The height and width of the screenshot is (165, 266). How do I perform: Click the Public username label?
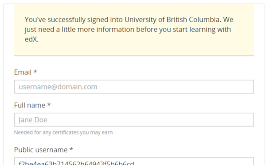tap(43, 150)
